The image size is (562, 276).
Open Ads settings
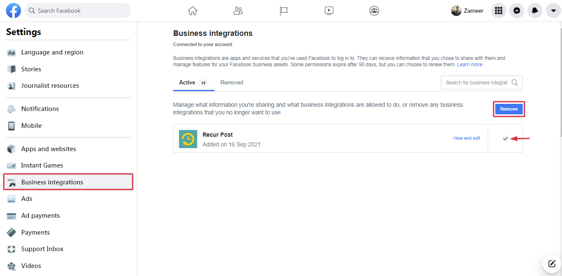point(68,199)
